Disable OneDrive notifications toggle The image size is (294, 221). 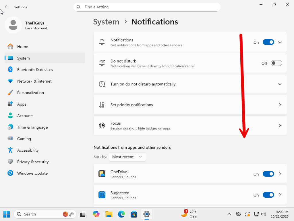268,174
